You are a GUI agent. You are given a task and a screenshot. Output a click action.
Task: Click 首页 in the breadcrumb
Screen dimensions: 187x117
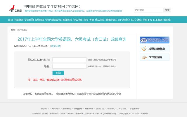(x=13, y=30)
